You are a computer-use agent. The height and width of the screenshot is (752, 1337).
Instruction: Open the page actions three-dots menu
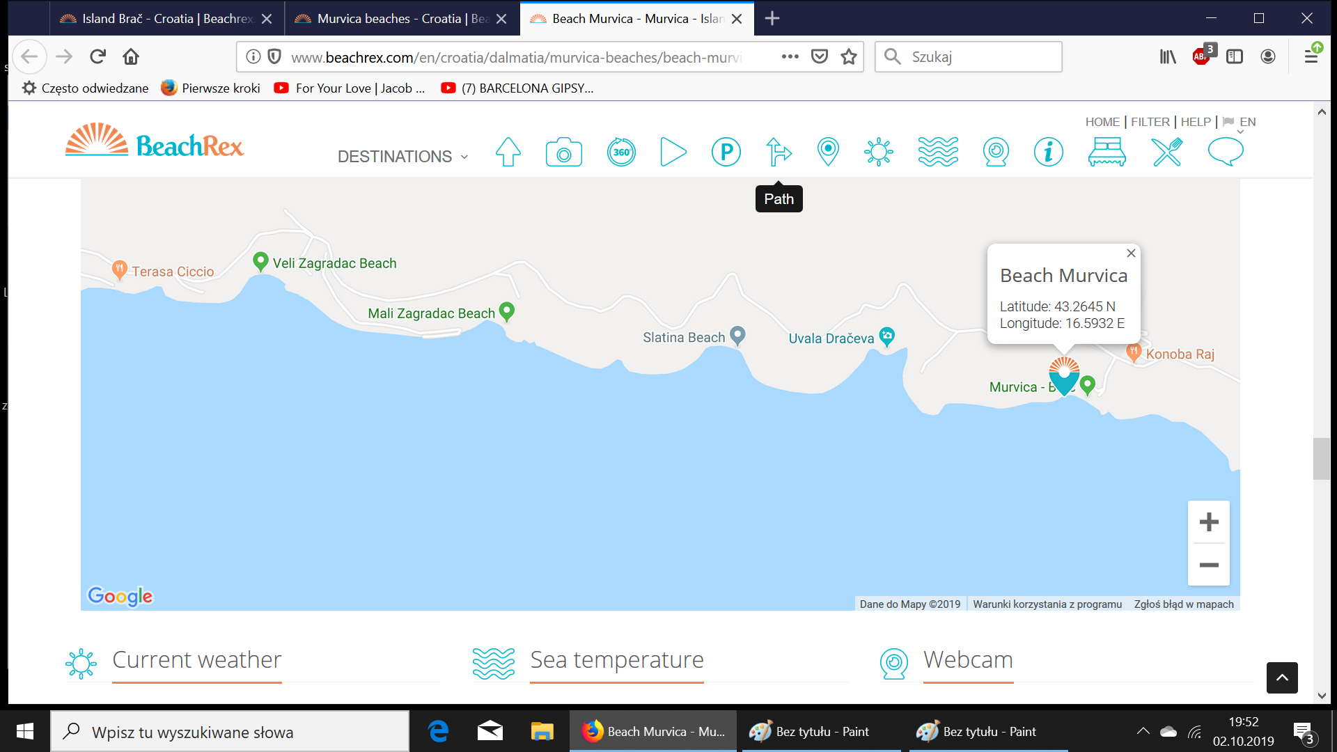[790, 56]
